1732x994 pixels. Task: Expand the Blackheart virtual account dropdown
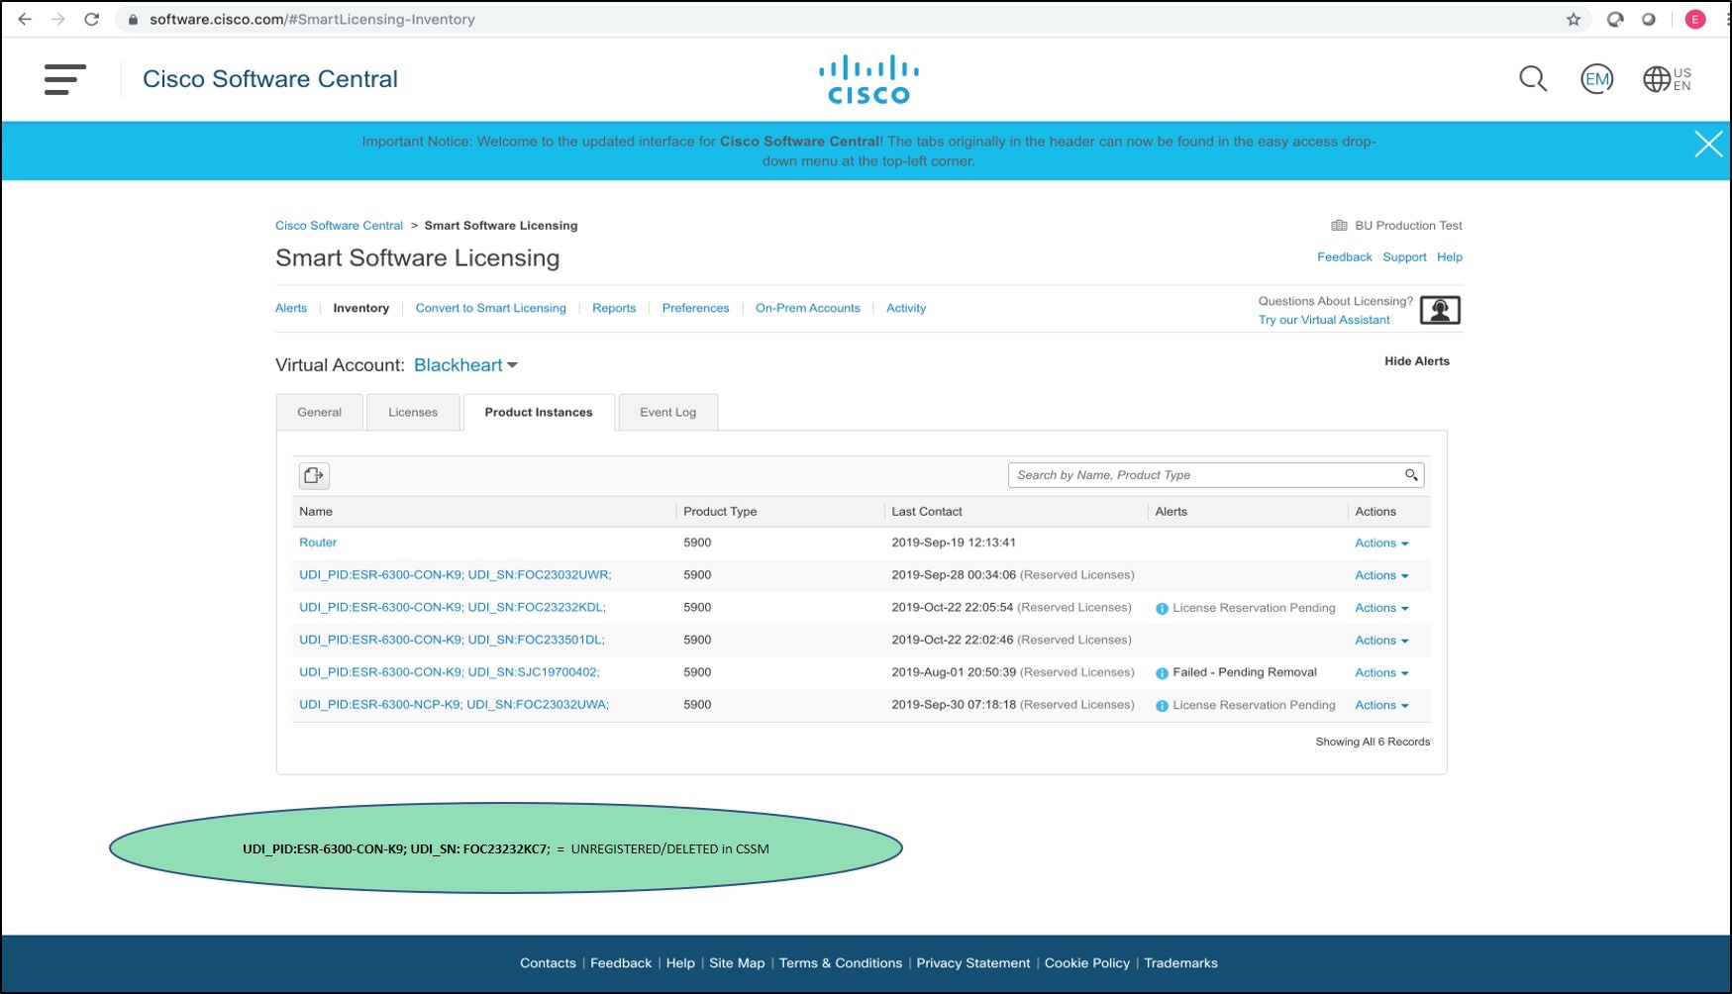[465, 365]
